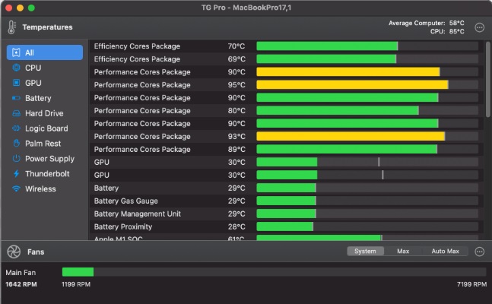
Task: Click the thermometer Temperatures icon
Action: tap(11, 27)
